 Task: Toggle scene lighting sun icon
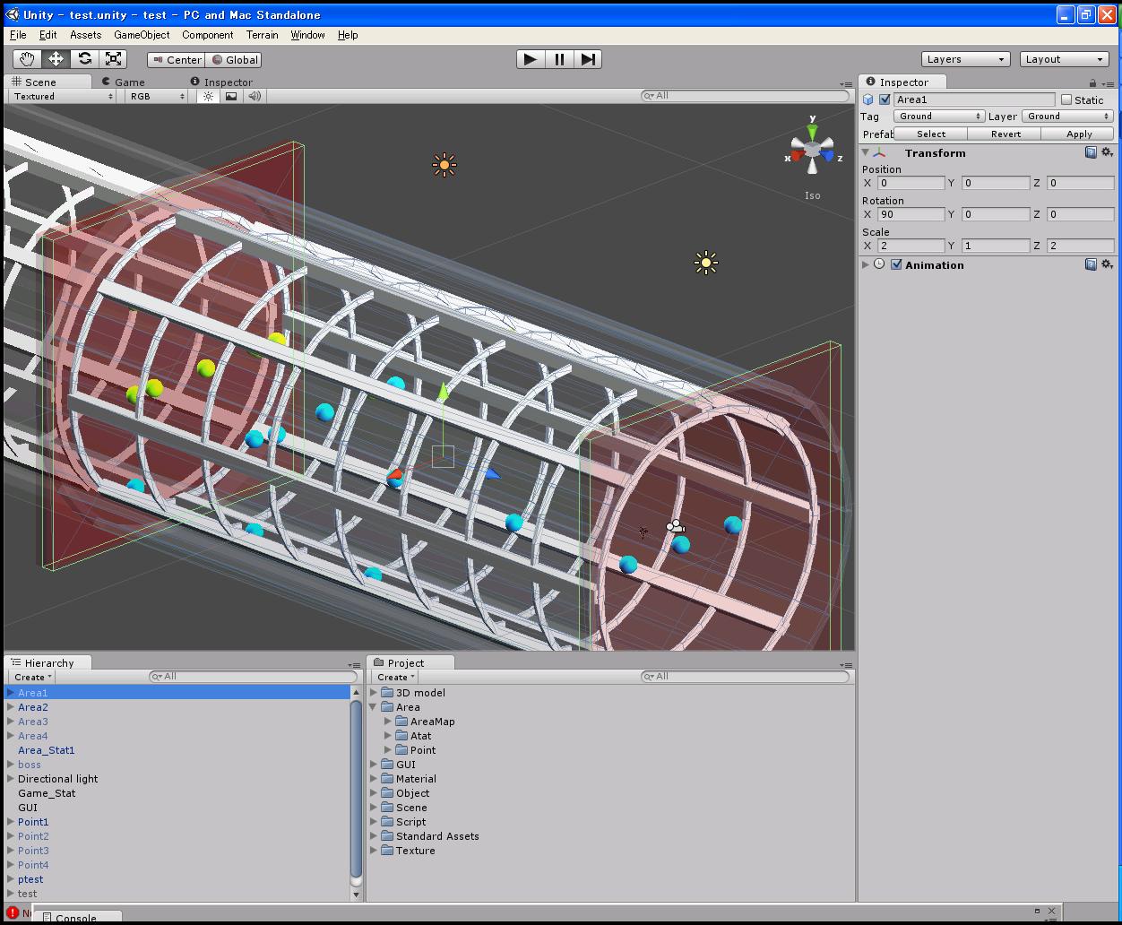(x=208, y=96)
